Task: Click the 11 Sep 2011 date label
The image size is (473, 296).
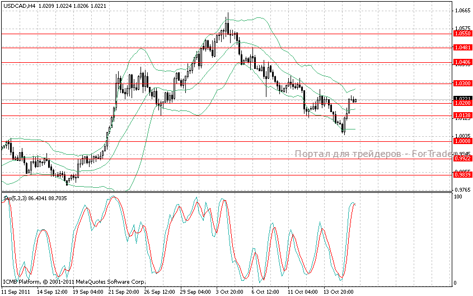Action: pyautogui.click(x=17, y=292)
